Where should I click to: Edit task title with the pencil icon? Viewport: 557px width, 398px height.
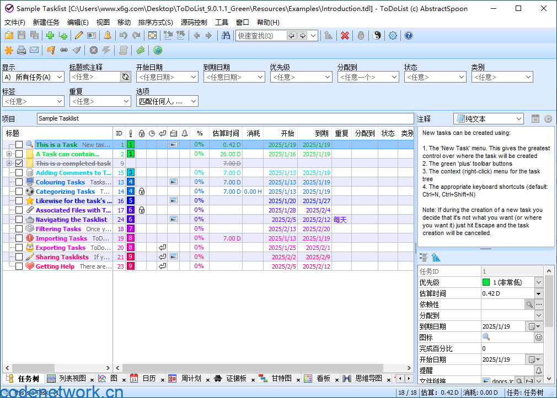coord(79,35)
